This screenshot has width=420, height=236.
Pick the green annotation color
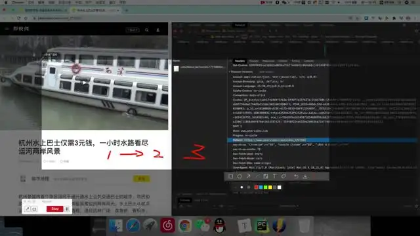click(265, 187)
